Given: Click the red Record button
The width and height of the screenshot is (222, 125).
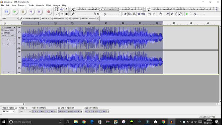Looking at the screenshot, I should point(49,11).
